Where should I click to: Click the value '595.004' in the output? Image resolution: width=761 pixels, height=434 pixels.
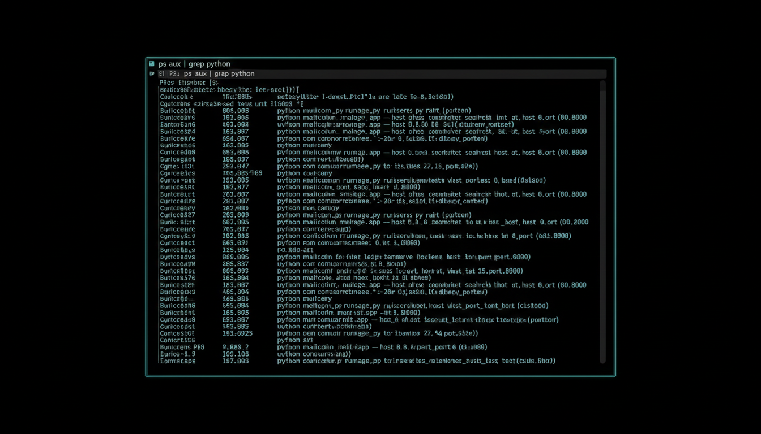pos(236,306)
